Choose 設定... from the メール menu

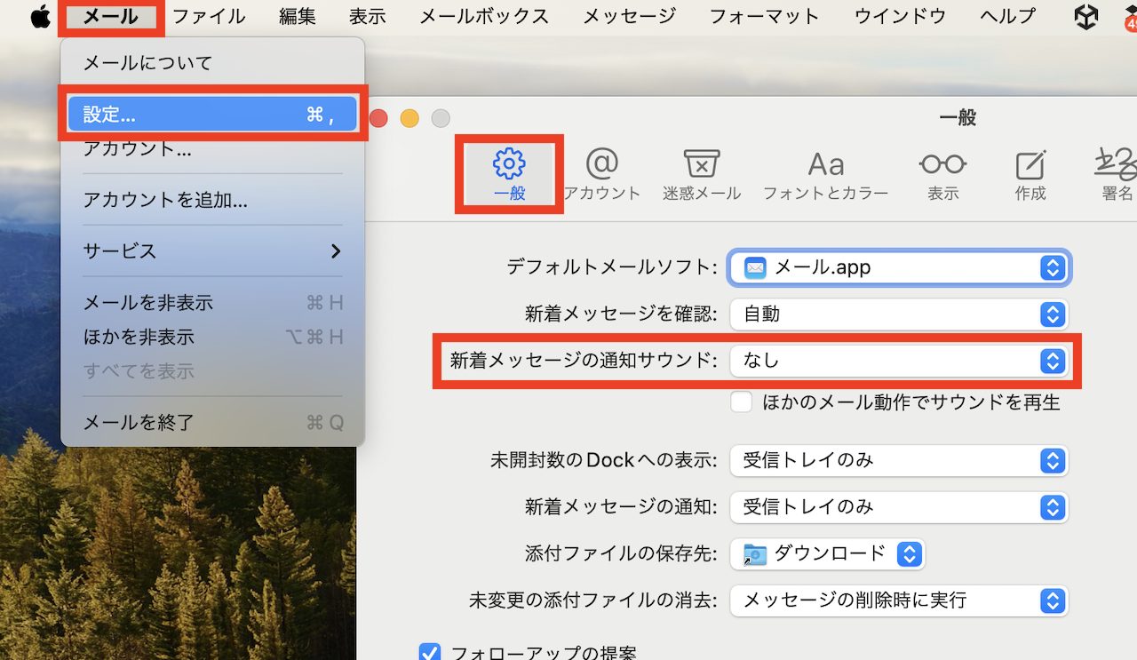[212, 114]
